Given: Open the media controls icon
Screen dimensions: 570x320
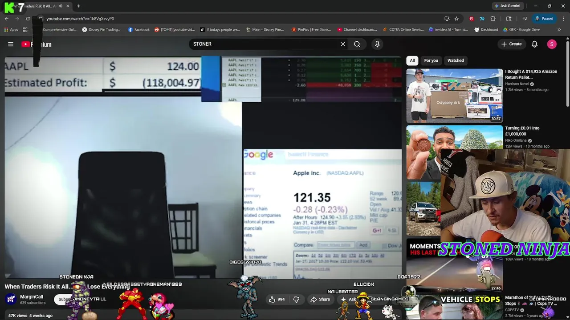Looking at the screenshot, I should [525, 19].
